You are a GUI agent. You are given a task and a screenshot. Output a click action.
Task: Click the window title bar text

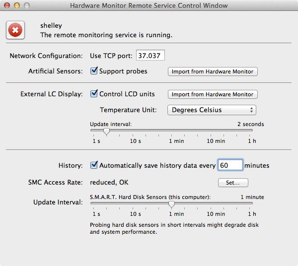149,5
